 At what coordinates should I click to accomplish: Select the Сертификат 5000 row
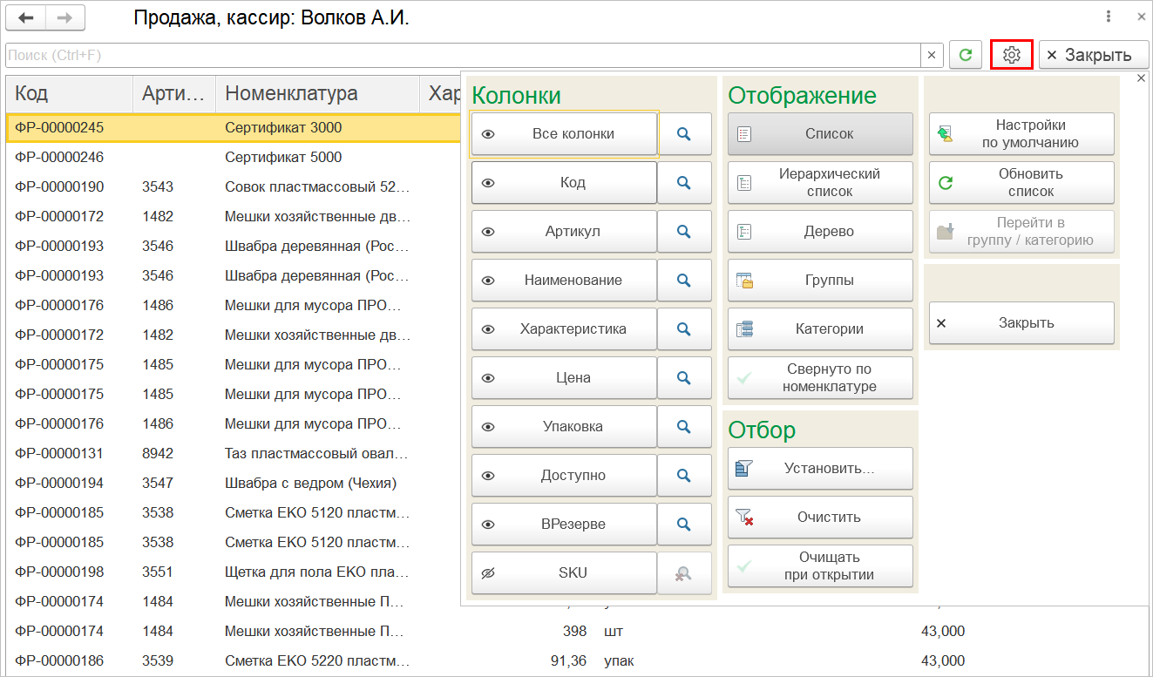[x=282, y=158]
